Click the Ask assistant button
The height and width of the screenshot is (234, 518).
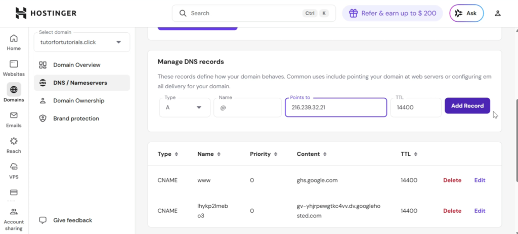466,13
